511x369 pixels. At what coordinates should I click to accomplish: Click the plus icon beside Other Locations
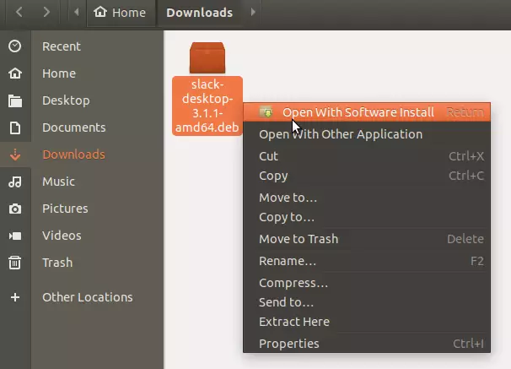15,297
